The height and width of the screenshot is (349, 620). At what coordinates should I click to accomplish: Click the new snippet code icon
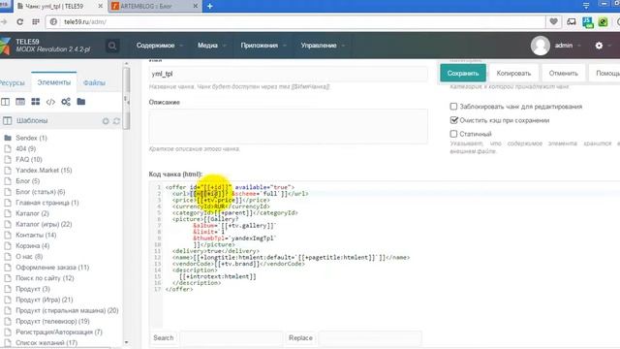click(50, 102)
